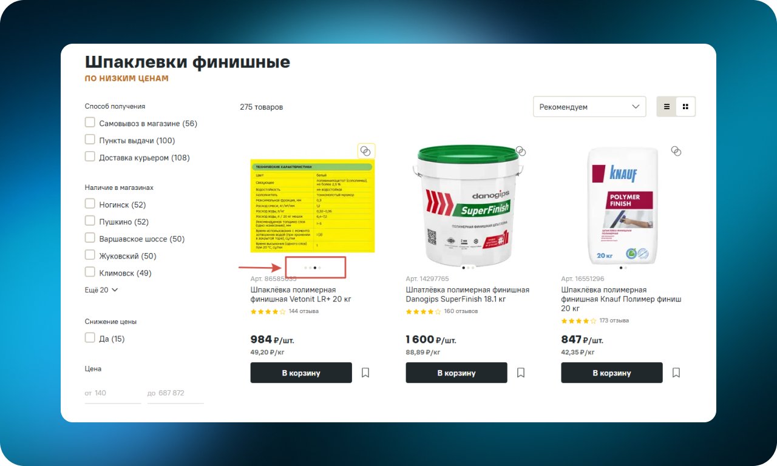
Task: Click the minimum price от field
Action: coord(113,393)
